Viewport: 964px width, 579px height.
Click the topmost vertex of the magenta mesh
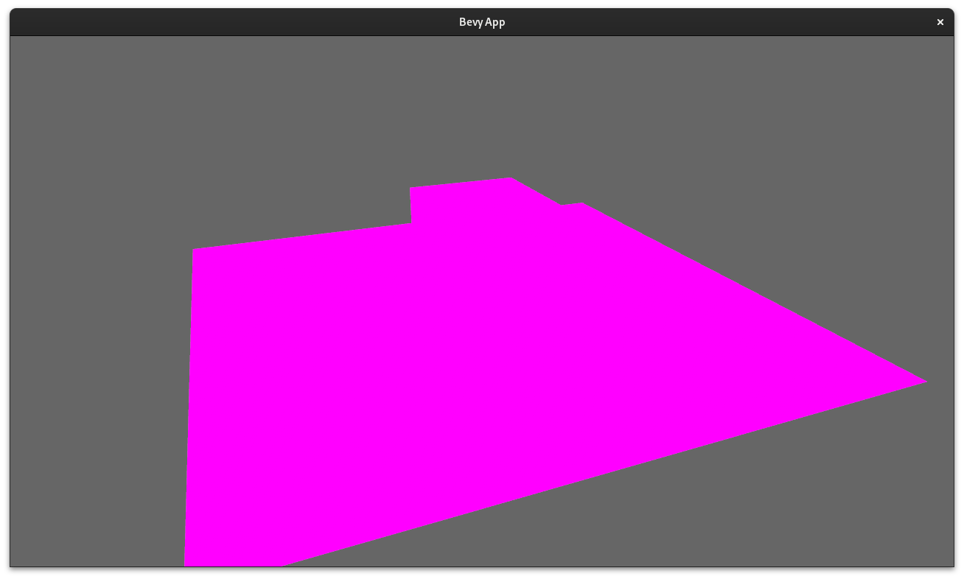tap(509, 179)
